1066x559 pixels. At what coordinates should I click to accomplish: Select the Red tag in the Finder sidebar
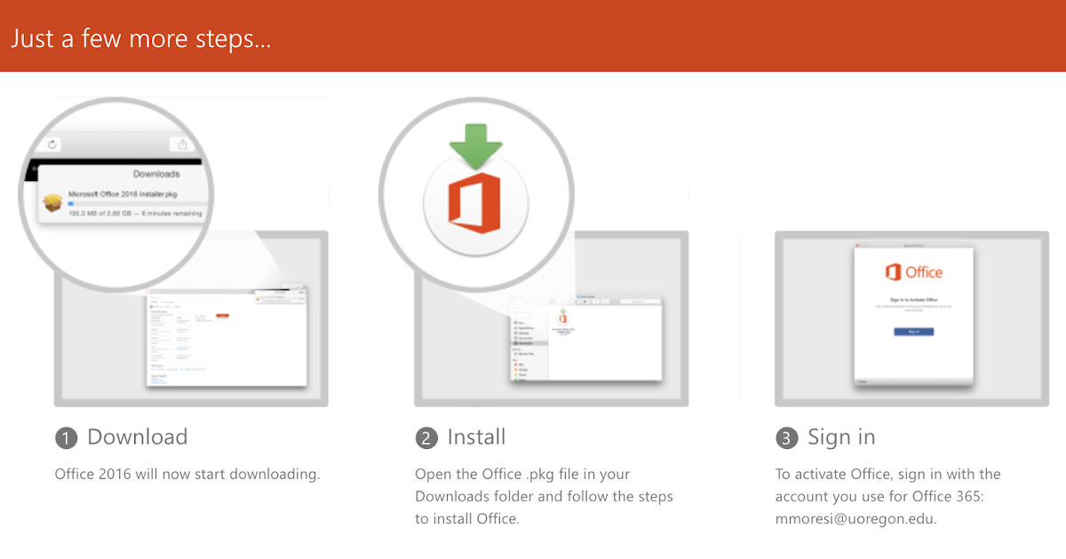pos(521,365)
